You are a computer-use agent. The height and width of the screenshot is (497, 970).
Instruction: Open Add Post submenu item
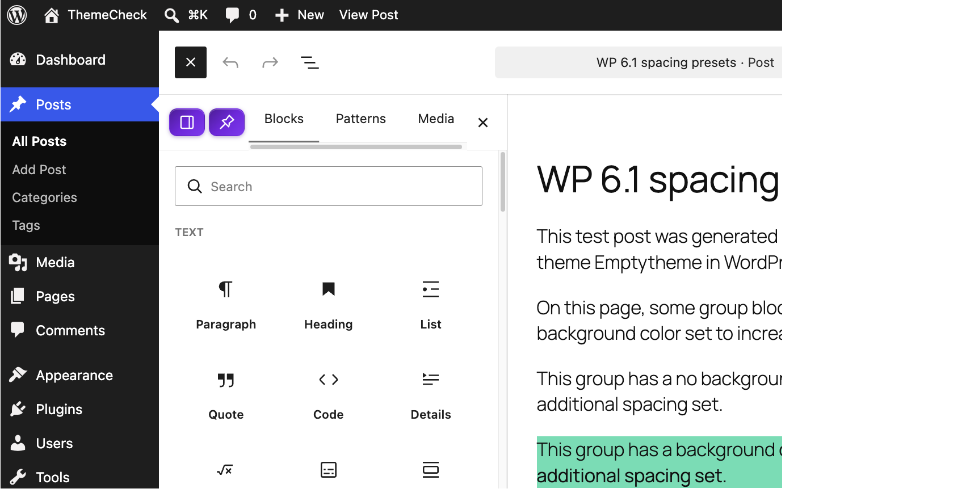tap(39, 170)
